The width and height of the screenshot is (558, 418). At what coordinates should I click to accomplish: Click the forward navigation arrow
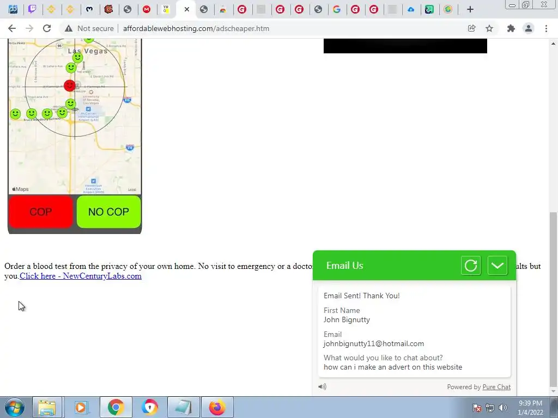pyautogui.click(x=29, y=28)
